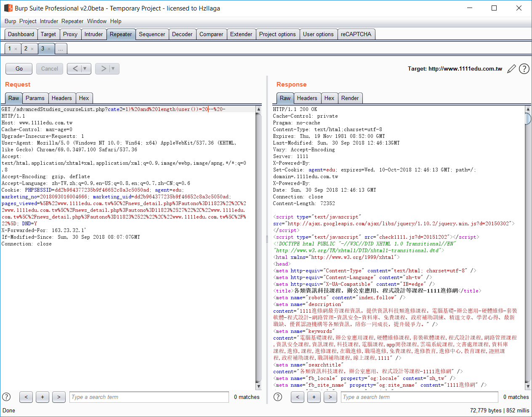Focus the response search field
Image resolution: width=532 pixels, height=417 pixels.
(x=420, y=397)
